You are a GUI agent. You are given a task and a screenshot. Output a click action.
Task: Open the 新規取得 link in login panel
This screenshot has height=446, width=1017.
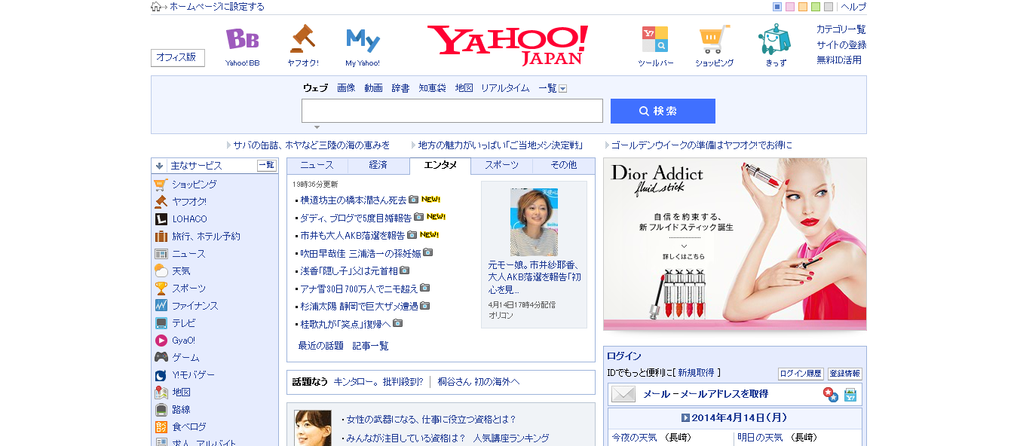point(697,373)
